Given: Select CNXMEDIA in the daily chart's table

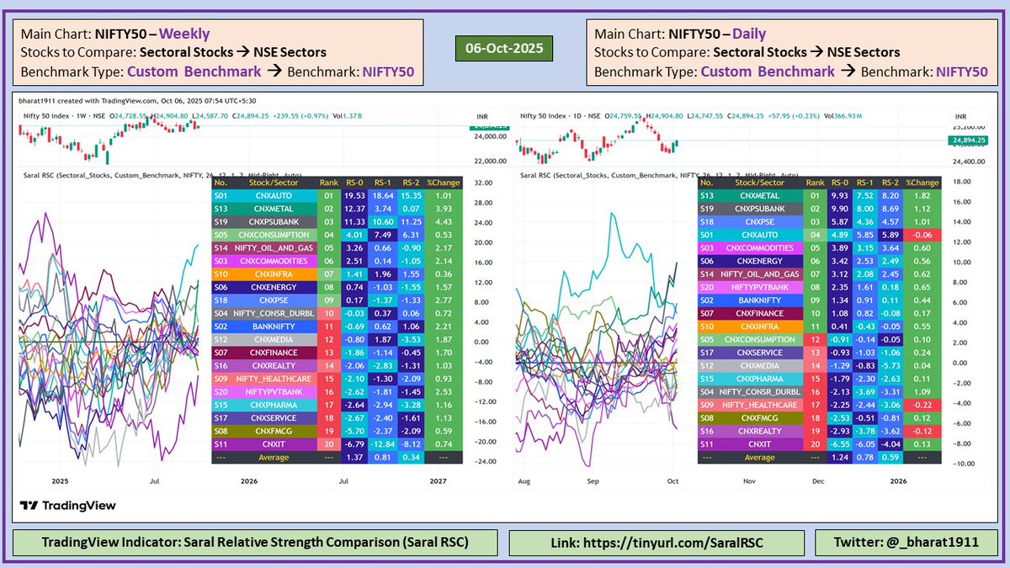Looking at the screenshot, I should [759, 367].
